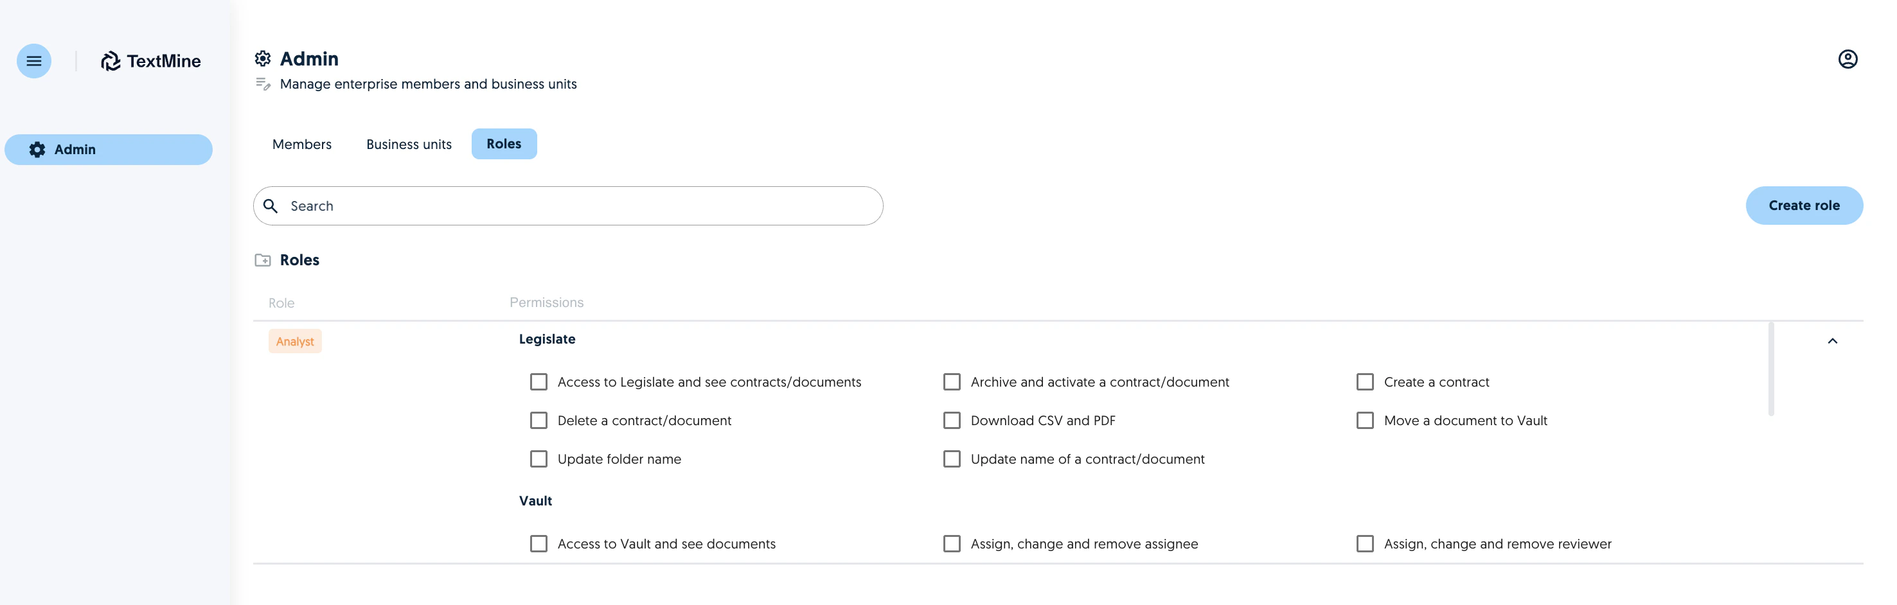Click the Create role button
Image resolution: width=1897 pixels, height=605 pixels.
coord(1803,206)
